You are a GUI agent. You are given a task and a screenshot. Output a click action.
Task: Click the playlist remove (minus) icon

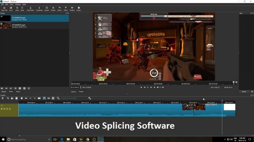tap(6, 88)
